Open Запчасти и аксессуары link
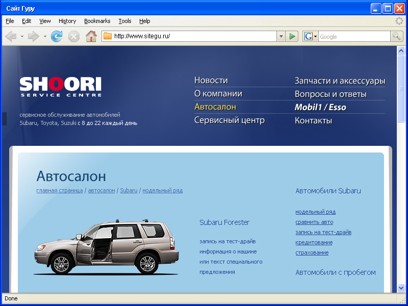Viewport: 408px width, 306px height. point(340,81)
